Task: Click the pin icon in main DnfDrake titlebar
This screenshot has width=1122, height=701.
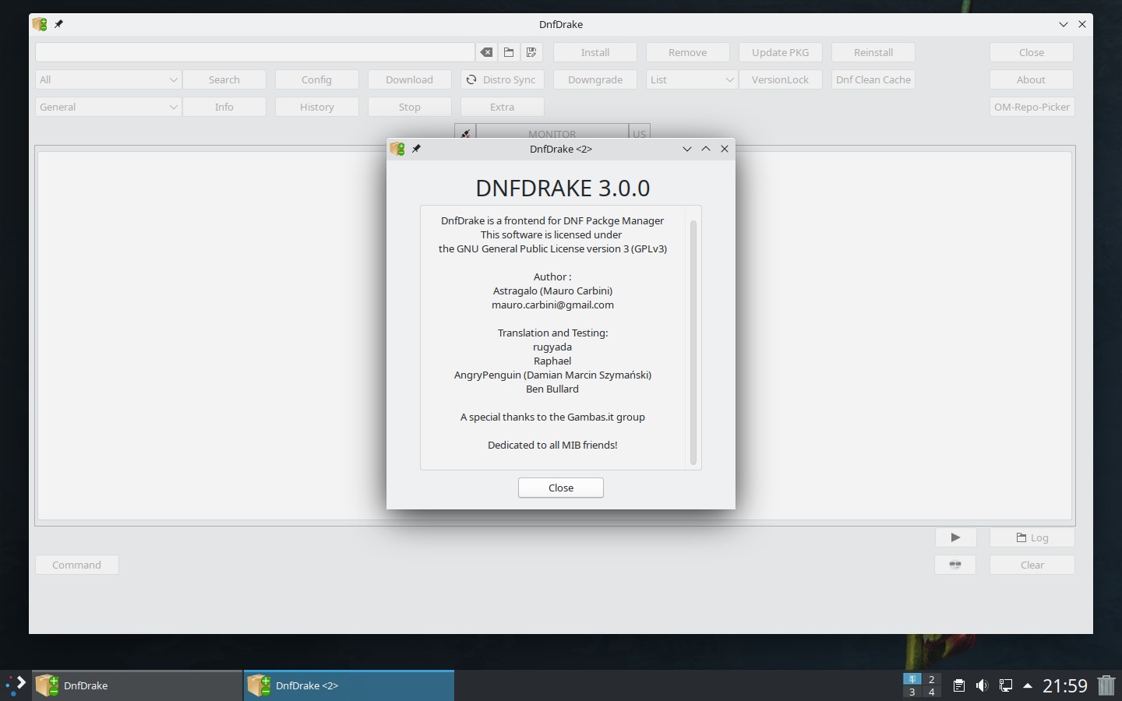Action: click(58, 24)
